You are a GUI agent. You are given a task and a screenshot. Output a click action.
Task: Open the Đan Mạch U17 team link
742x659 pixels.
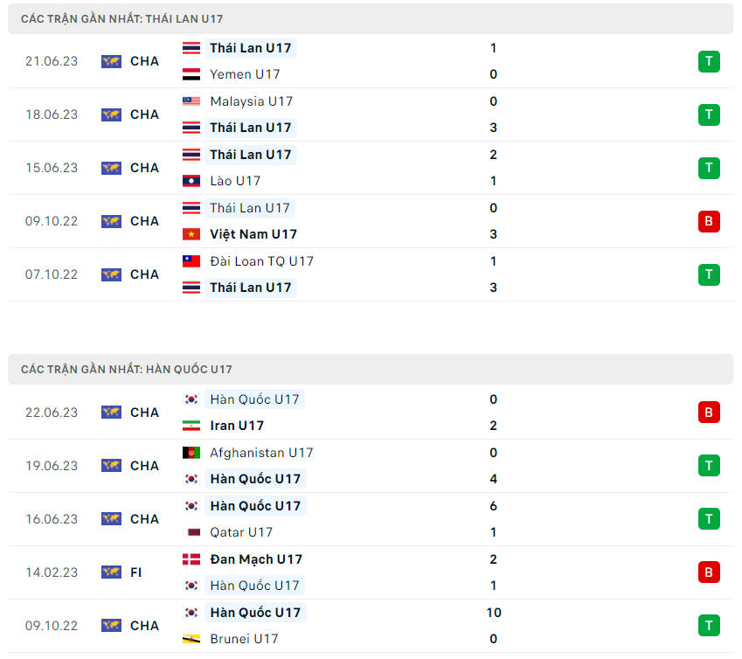pyautogui.click(x=255, y=559)
